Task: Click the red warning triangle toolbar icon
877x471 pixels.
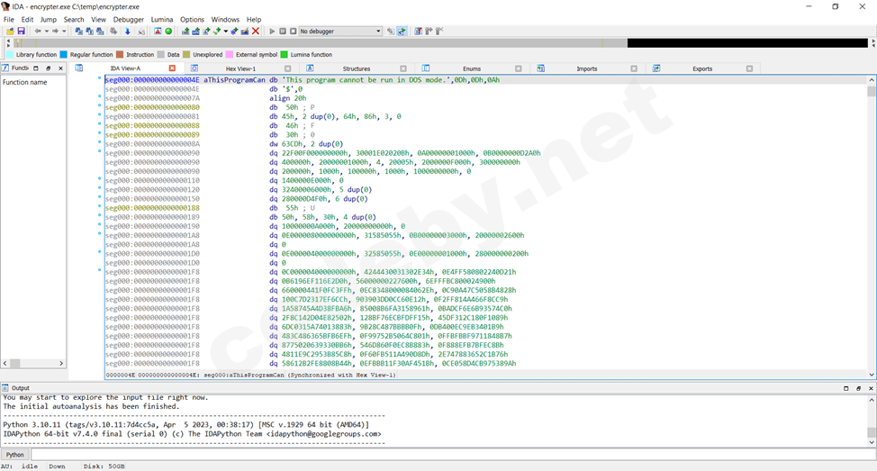Action: click(x=158, y=31)
